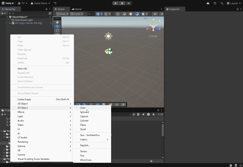Image resolution: width=243 pixels, height=167 pixels.
Task: Open the XR Origin Hands prefab arrow
Action: pos(51,23)
